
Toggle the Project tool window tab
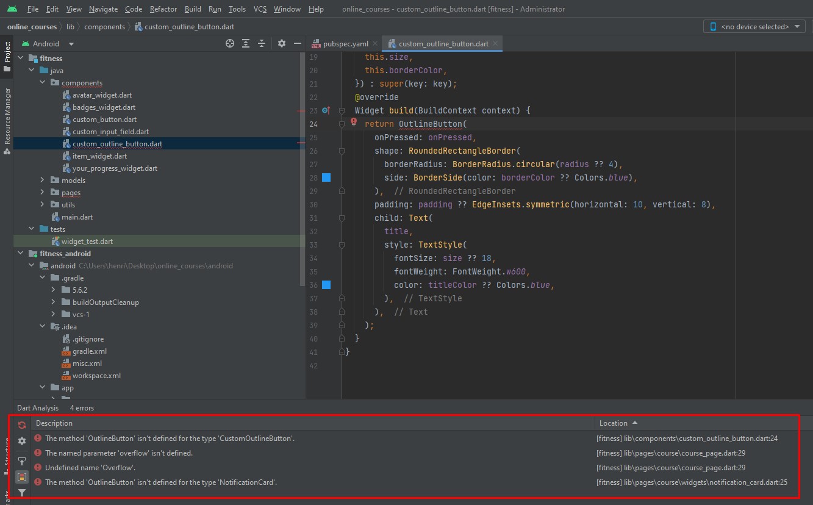7,57
